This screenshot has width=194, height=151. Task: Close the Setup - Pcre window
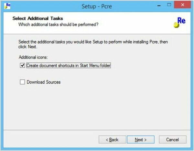point(182,5)
